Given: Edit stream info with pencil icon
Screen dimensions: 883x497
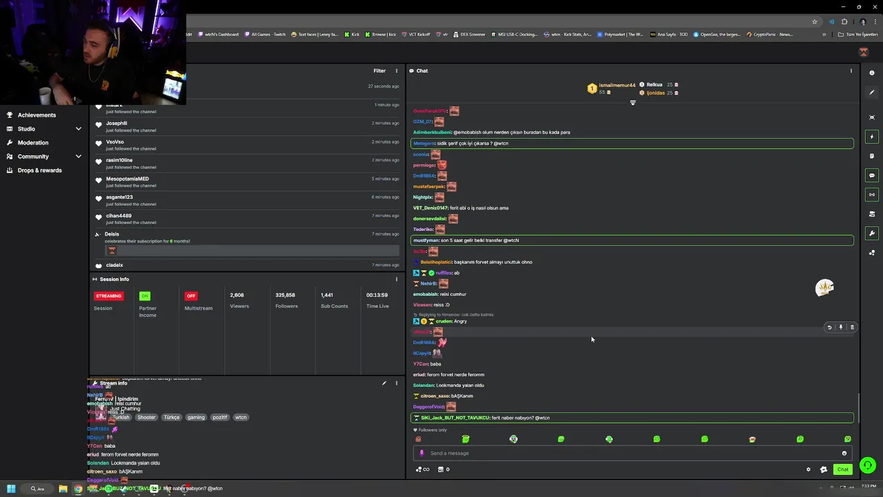Looking at the screenshot, I should pyautogui.click(x=384, y=383).
